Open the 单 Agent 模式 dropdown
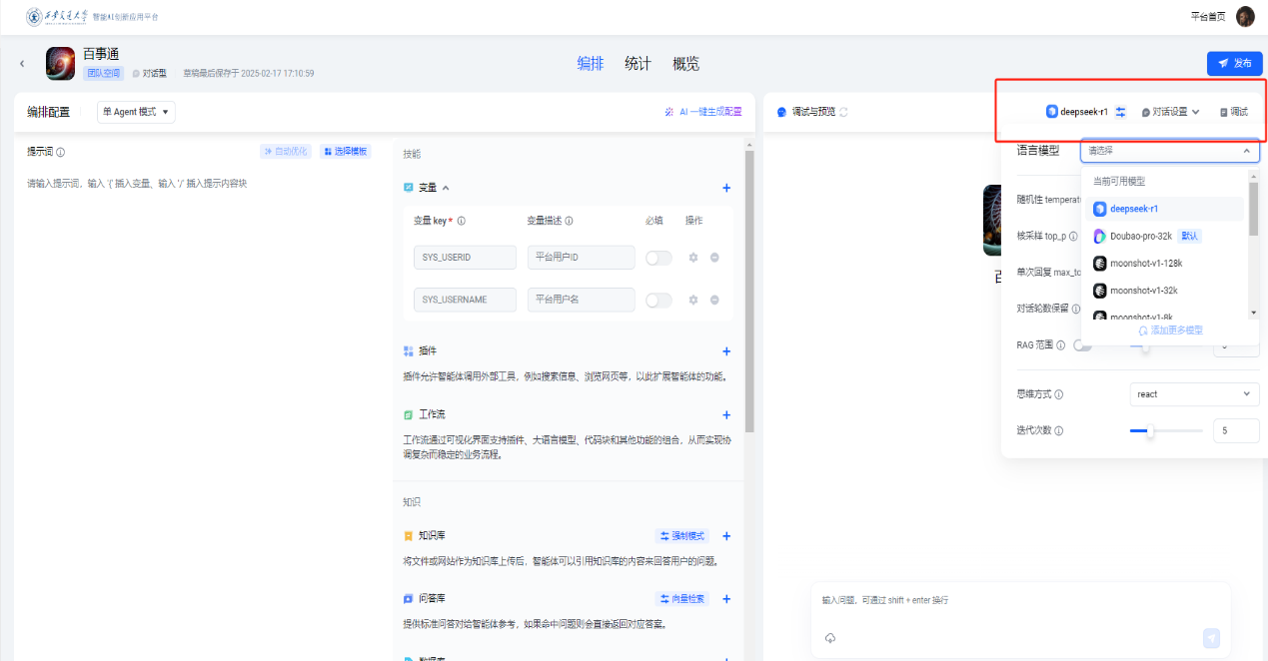Viewport: 1268px width, 661px height. pyautogui.click(x=136, y=112)
